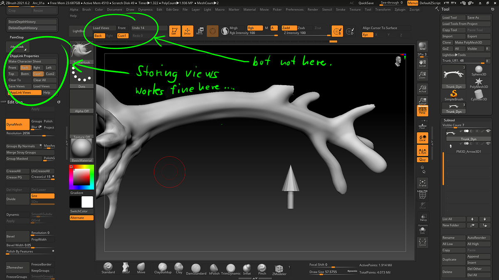Select the ZModeler brush
Image resolution: width=499 pixels, height=280 pixels.
(x=279, y=269)
